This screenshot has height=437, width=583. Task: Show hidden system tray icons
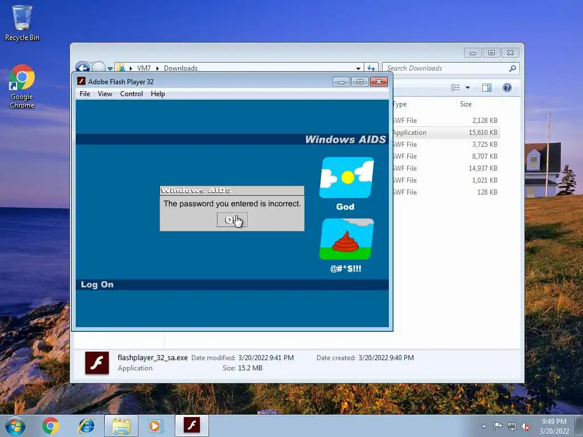tap(484, 426)
